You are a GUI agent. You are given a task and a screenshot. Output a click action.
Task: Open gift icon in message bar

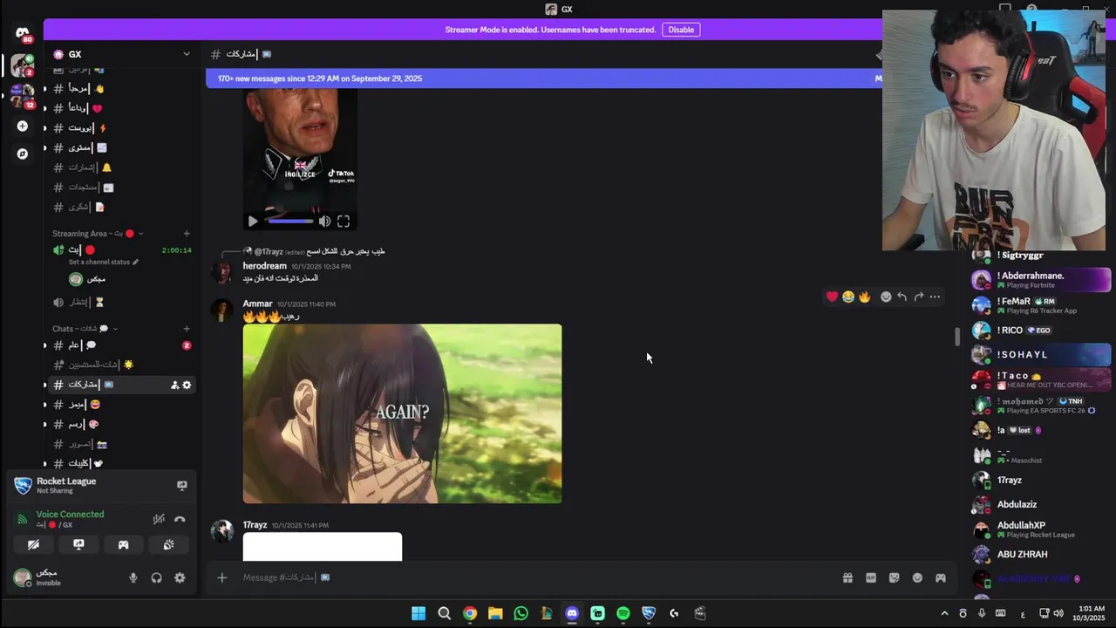point(847,577)
